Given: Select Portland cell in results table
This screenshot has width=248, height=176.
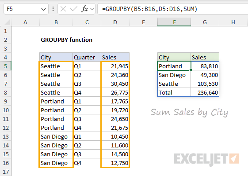Looking at the screenshot, I should 174,66.
